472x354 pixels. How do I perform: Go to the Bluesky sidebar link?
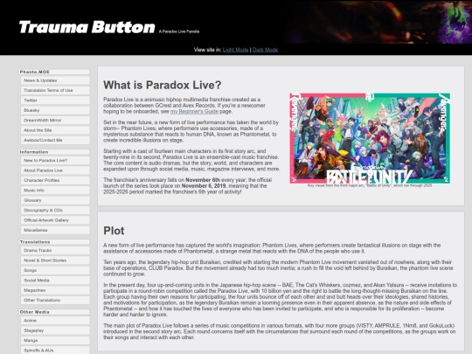pos(55,110)
